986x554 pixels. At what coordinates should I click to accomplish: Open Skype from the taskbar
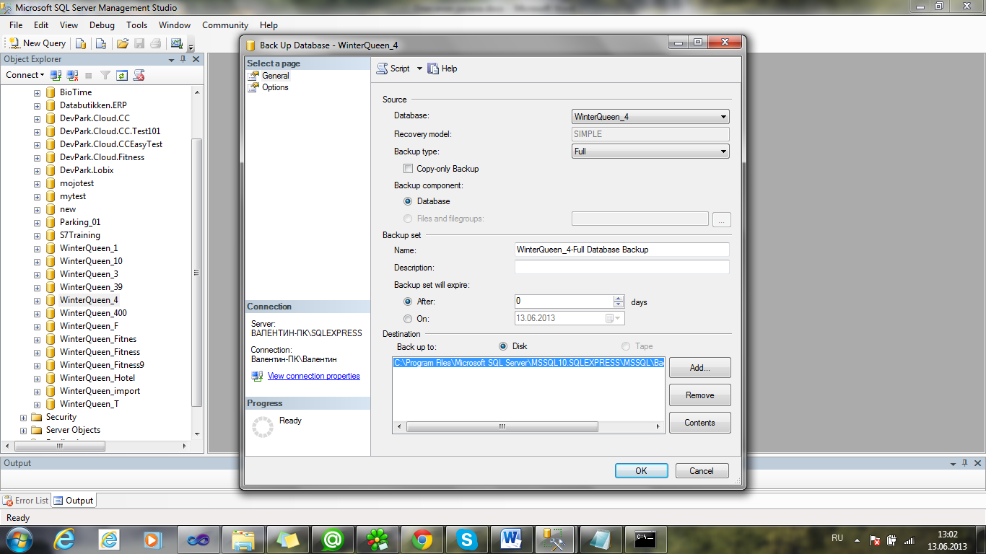pyautogui.click(x=467, y=539)
